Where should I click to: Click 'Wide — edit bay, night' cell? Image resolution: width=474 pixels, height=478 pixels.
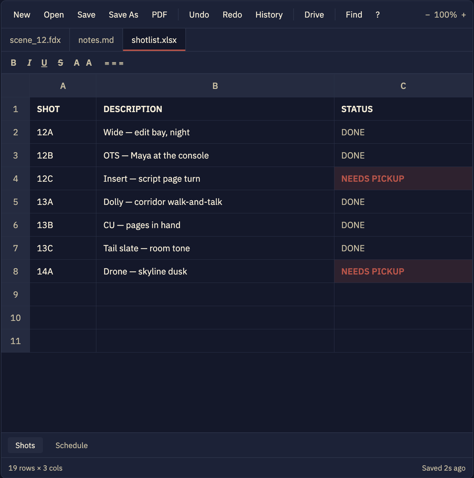[215, 132]
